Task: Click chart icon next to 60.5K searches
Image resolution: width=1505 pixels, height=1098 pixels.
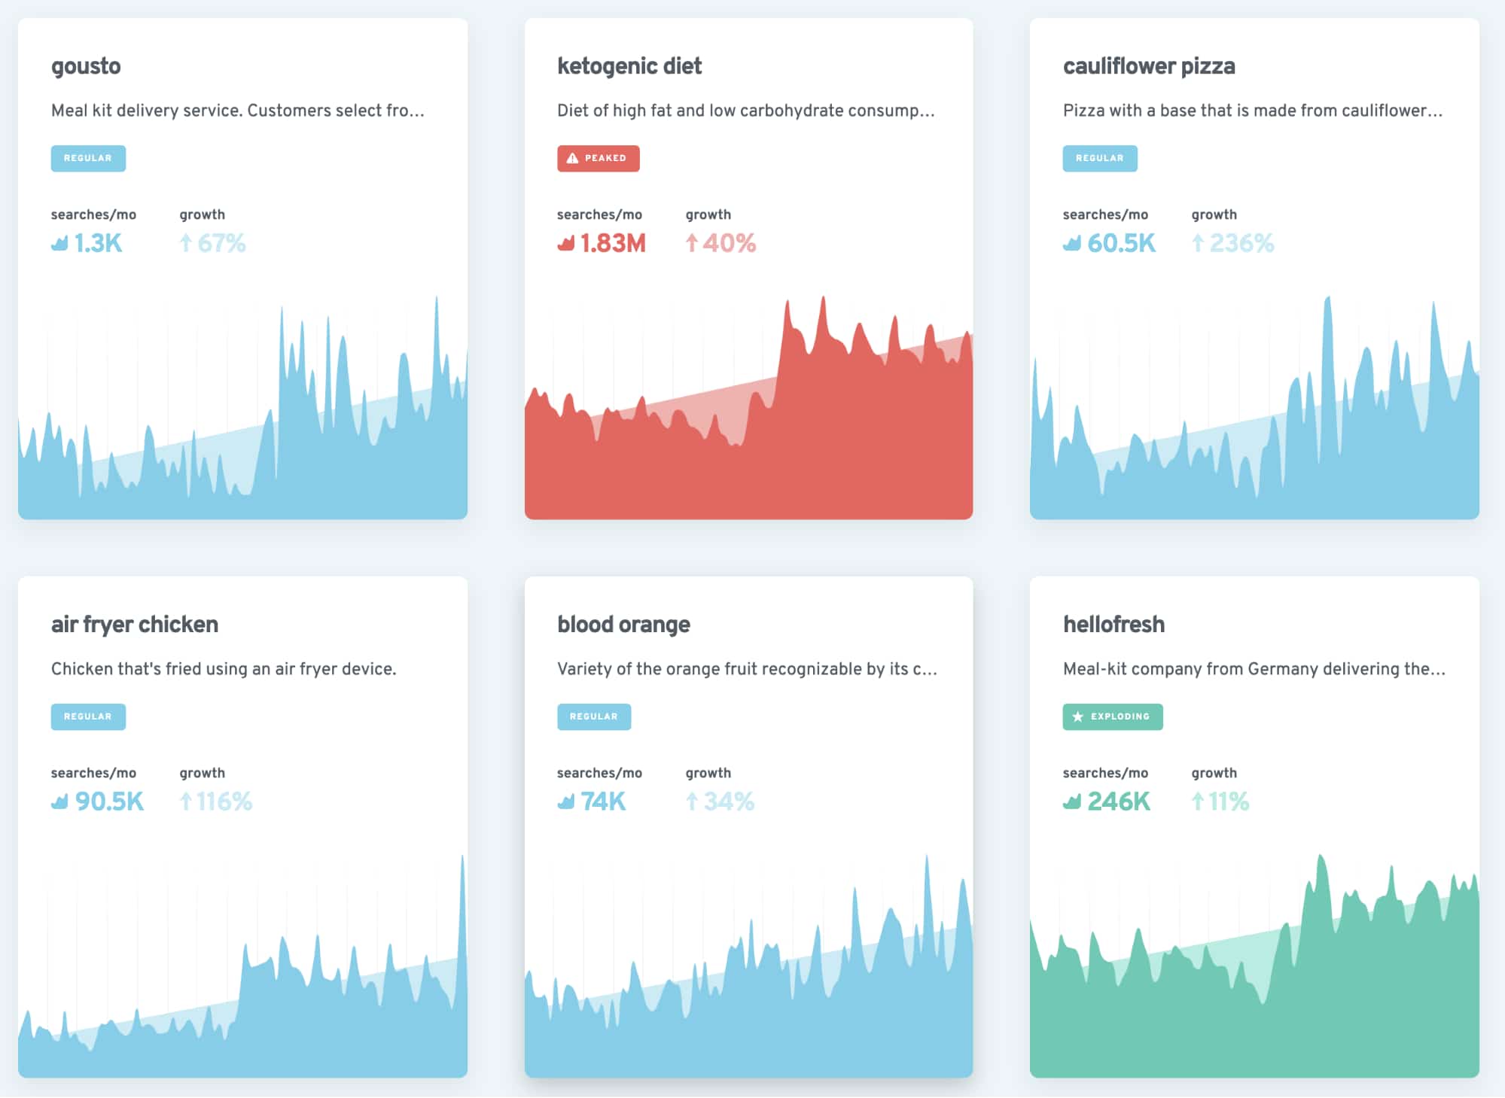Action: pyautogui.click(x=1072, y=243)
